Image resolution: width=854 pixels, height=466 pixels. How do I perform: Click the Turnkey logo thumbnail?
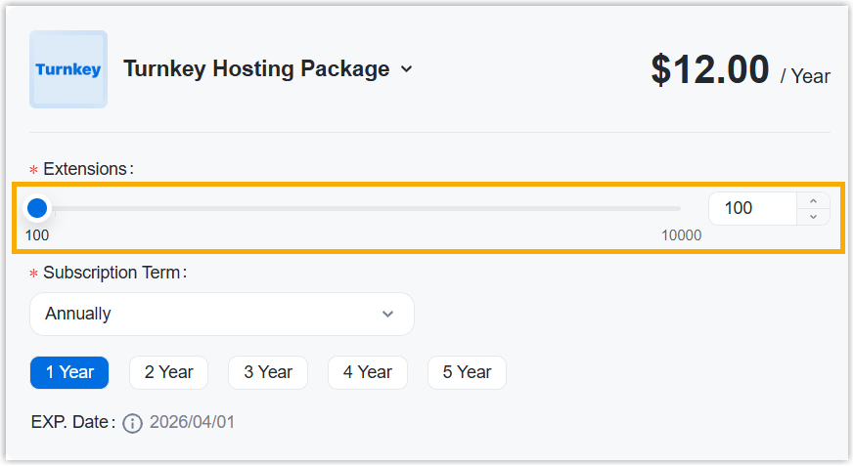pos(68,69)
